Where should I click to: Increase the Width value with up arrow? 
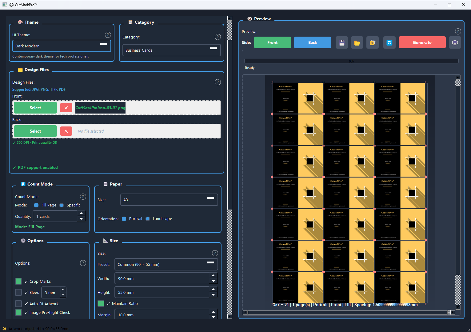point(213,276)
